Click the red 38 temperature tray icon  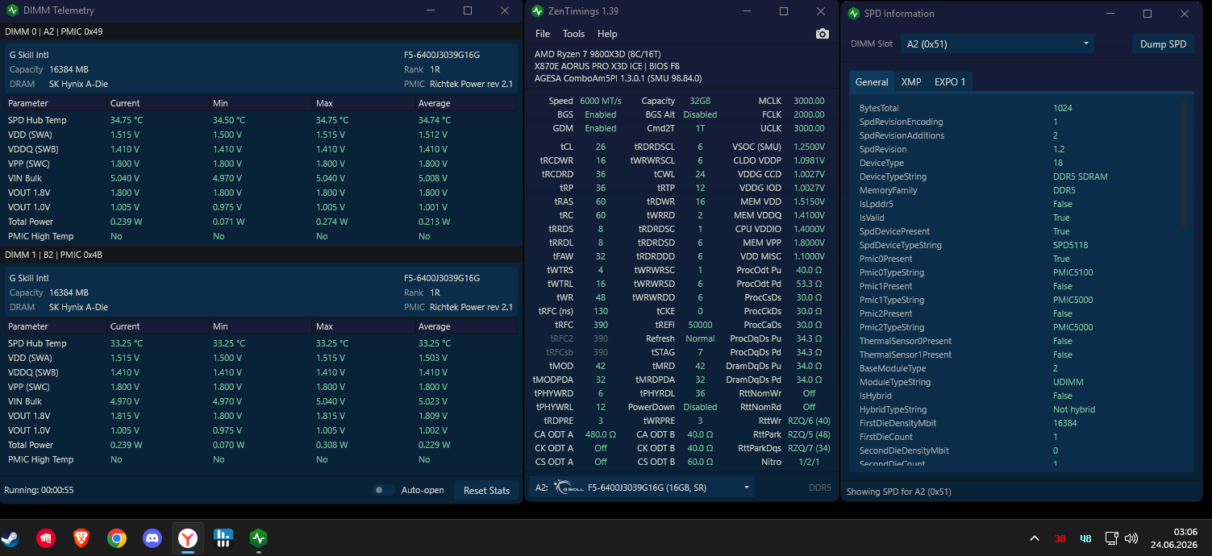[x=1060, y=539]
